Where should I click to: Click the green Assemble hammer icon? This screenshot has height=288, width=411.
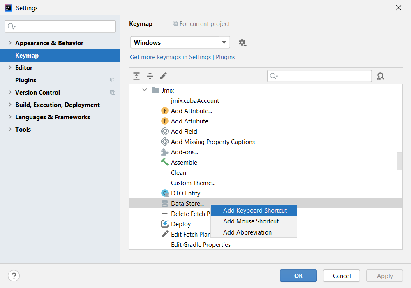coord(165,163)
